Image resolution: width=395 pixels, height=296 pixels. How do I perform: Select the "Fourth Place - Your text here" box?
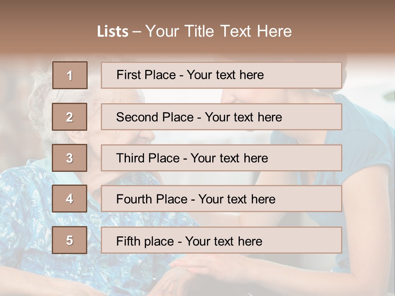point(221,199)
